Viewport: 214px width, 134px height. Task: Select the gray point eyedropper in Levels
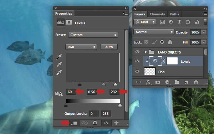click(x=59, y=65)
